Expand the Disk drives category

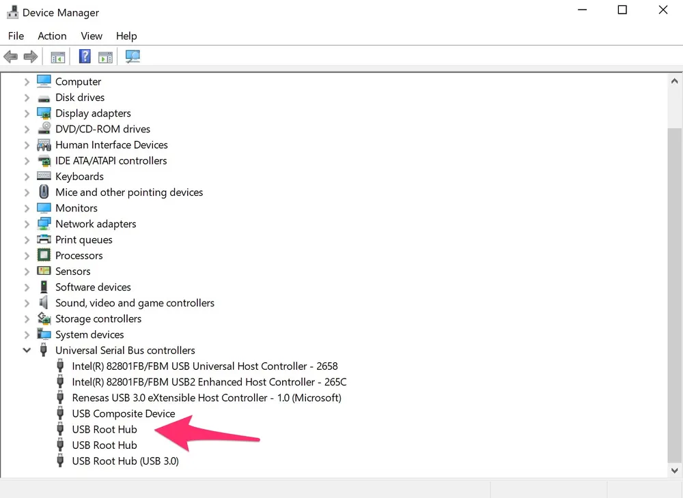pyautogui.click(x=27, y=98)
